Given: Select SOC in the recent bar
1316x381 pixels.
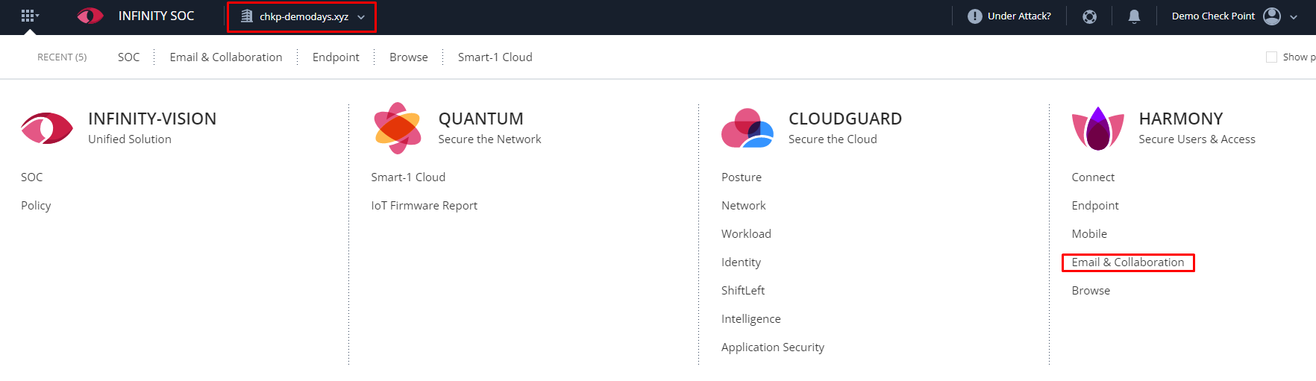Looking at the screenshot, I should [x=128, y=57].
